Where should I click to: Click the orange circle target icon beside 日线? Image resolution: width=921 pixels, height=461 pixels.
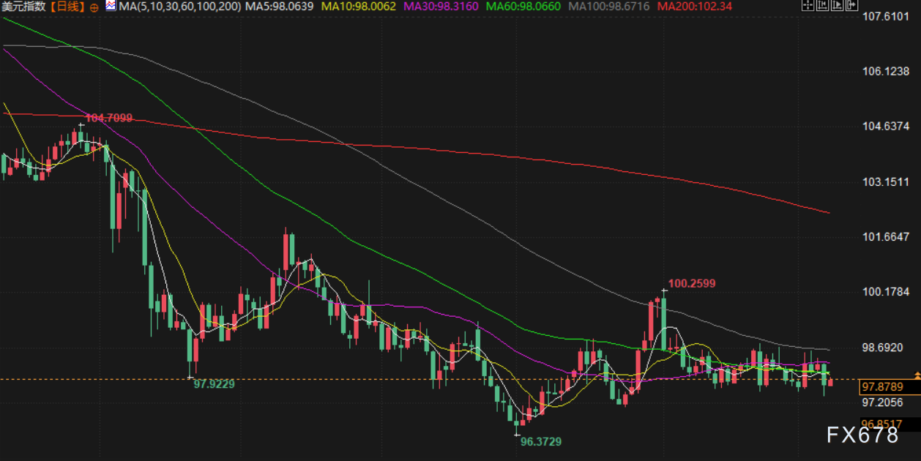(94, 7)
